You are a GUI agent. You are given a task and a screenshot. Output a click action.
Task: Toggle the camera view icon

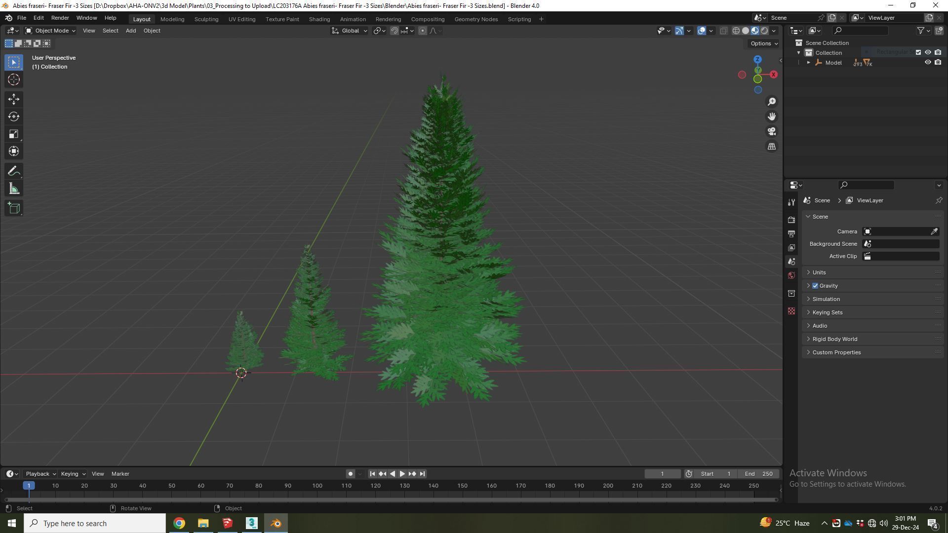(772, 131)
